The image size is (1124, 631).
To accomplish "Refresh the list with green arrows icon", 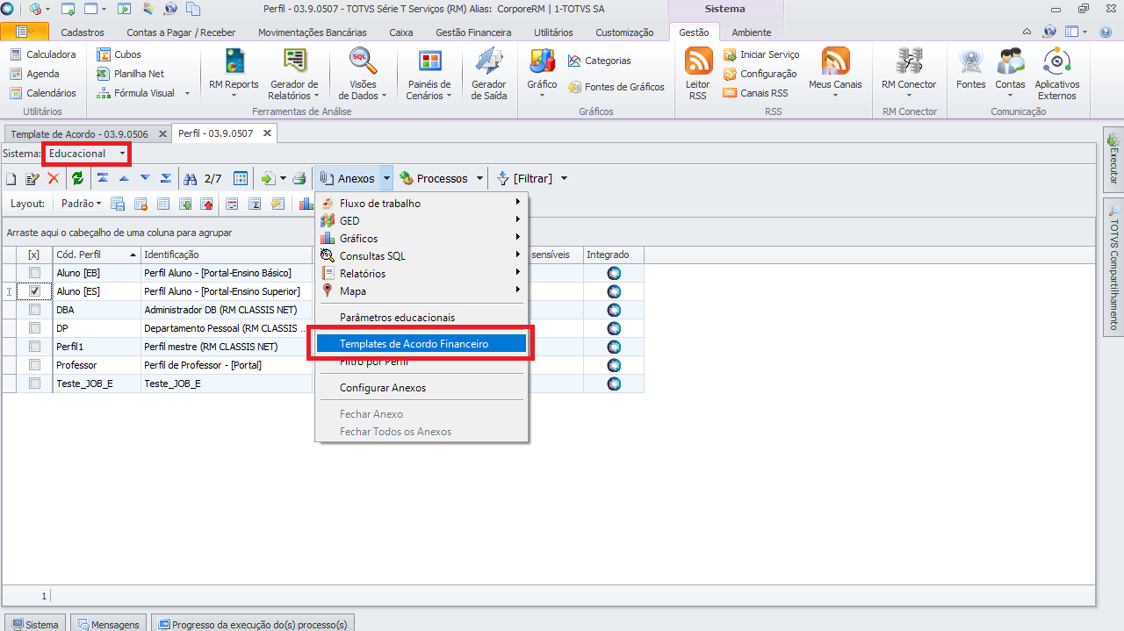I will (x=78, y=179).
